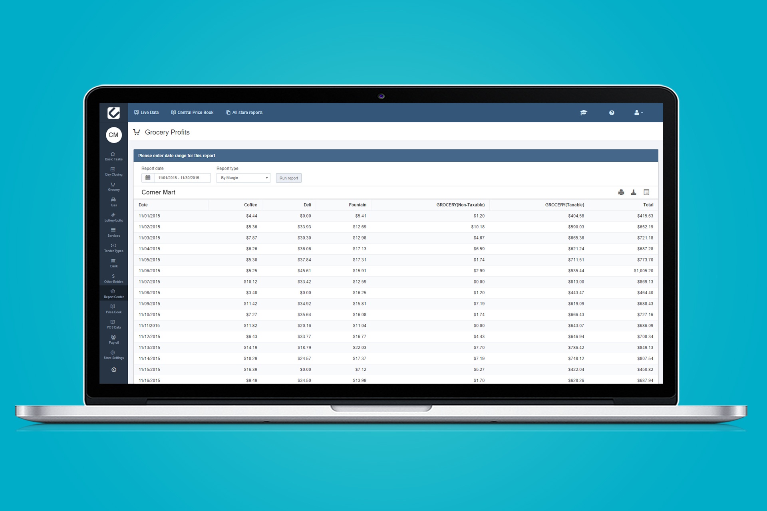Screen dimensions: 767x511
Task: Open Day Closing section
Action: 113,172
